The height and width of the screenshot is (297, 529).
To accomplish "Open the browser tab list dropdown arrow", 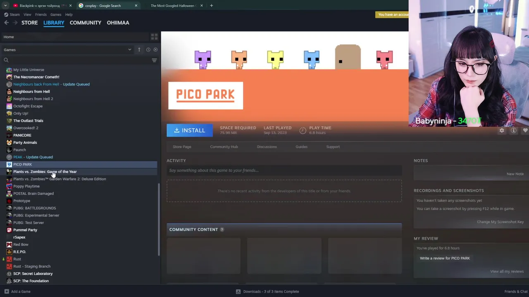I will click(5, 5).
